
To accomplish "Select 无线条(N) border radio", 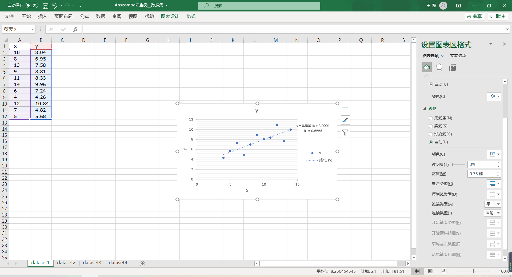I will pyautogui.click(x=431, y=118).
